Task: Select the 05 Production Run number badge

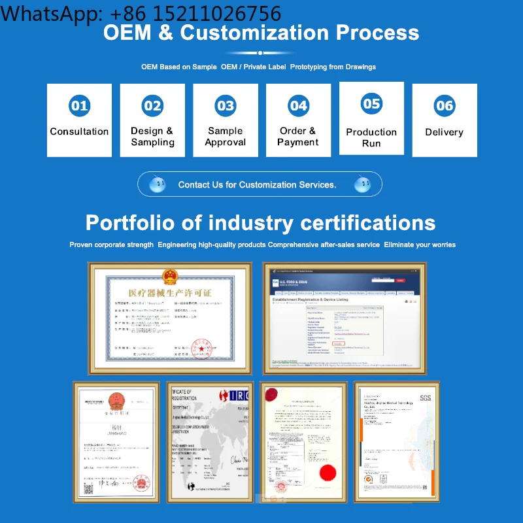Action: (x=371, y=103)
